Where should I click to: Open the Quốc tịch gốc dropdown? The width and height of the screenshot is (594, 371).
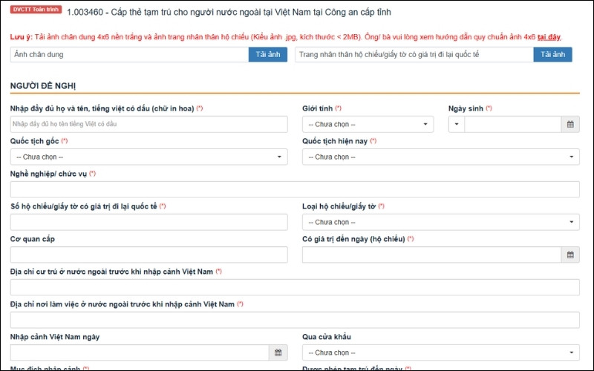pos(148,157)
